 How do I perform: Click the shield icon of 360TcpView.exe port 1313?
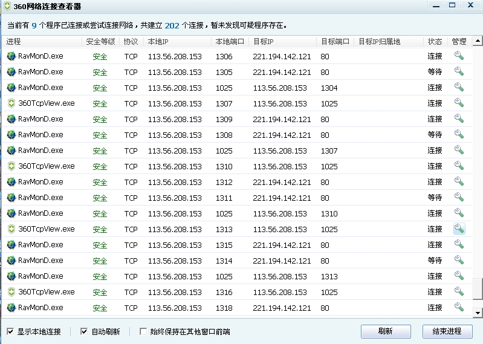[11, 229]
